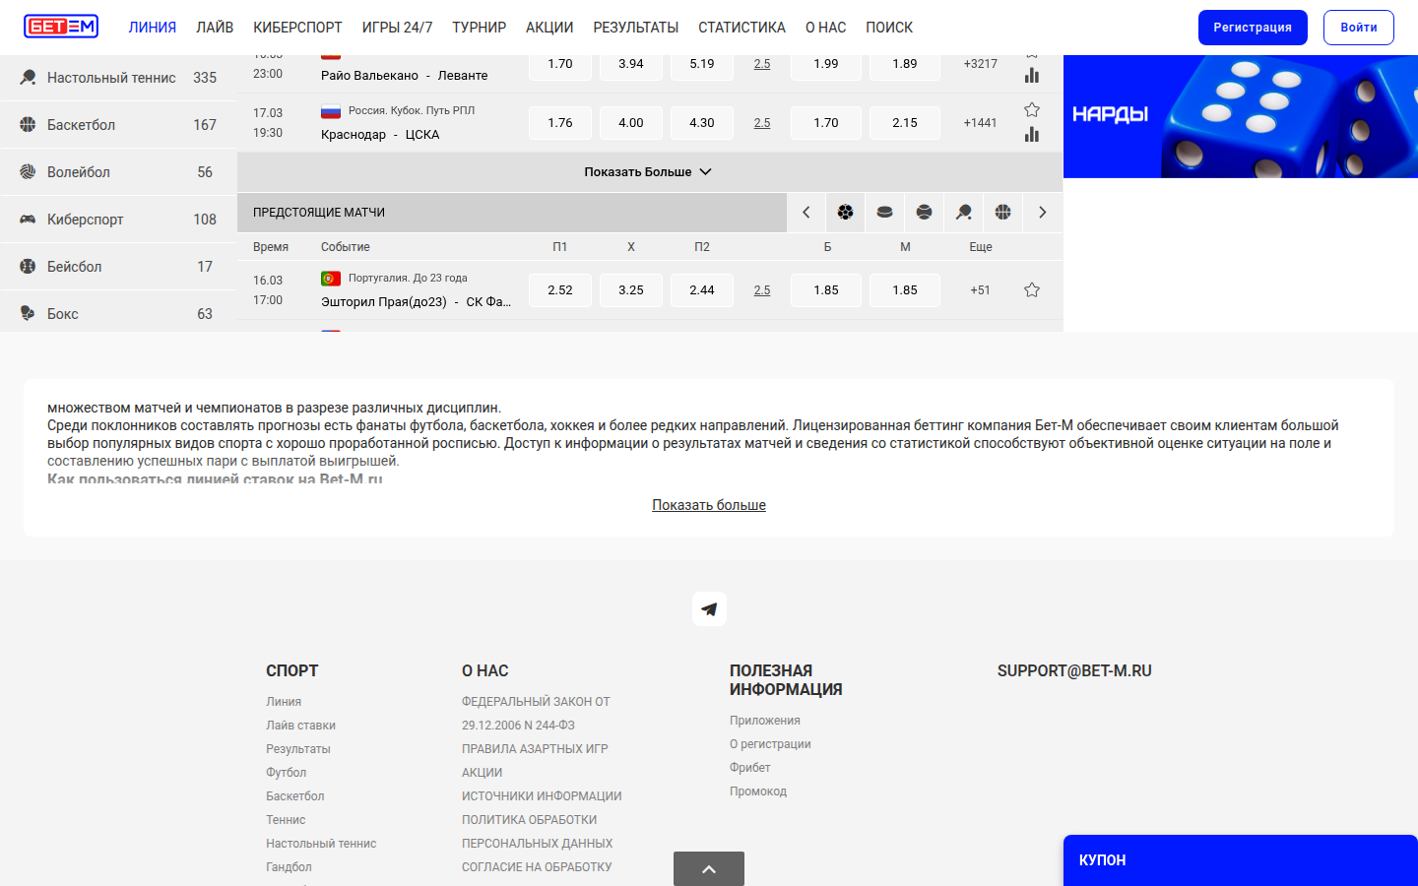Open the КИБЕРСПОРТ menu item
Image resolution: width=1418 pixels, height=886 pixels.
tap(297, 28)
